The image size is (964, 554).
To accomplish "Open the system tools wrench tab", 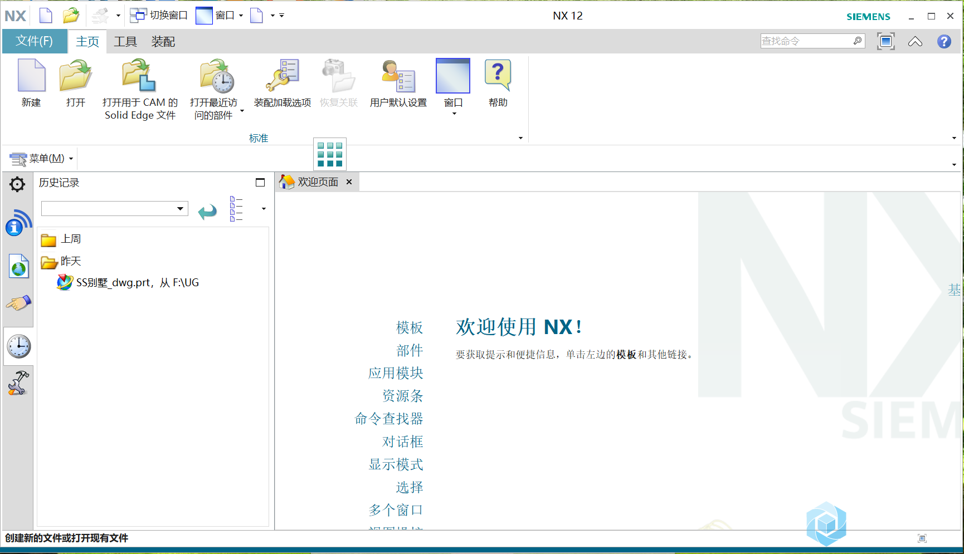I will [x=18, y=384].
